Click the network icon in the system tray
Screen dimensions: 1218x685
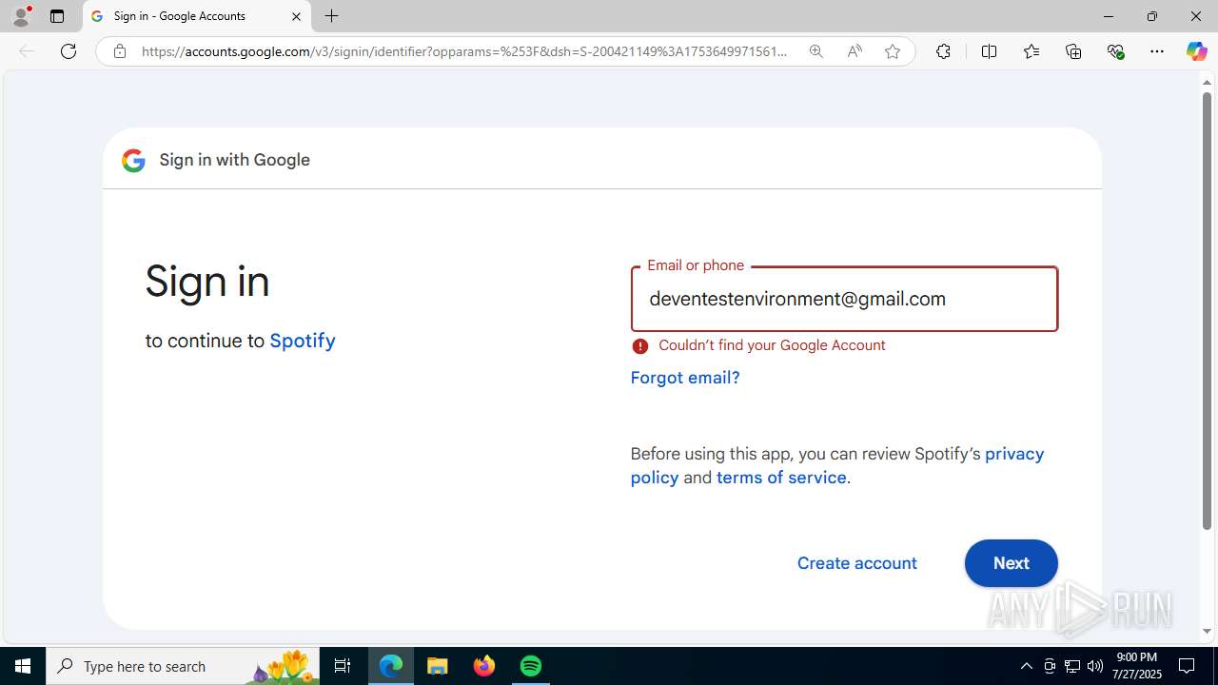point(1072,666)
